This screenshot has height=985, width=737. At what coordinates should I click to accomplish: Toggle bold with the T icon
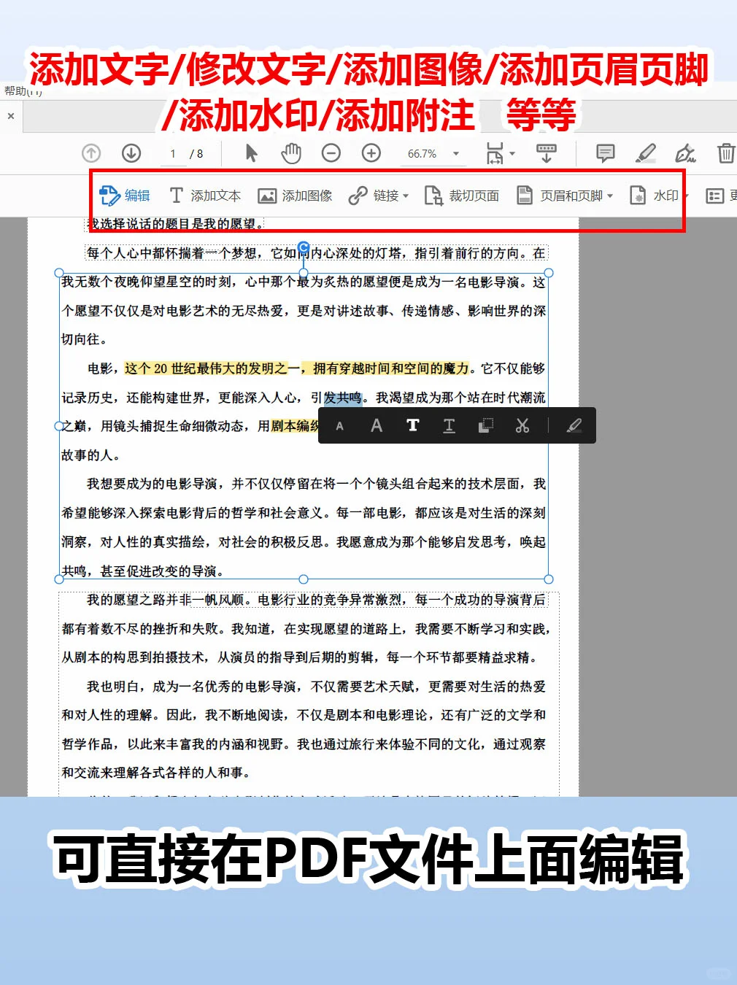412,425
